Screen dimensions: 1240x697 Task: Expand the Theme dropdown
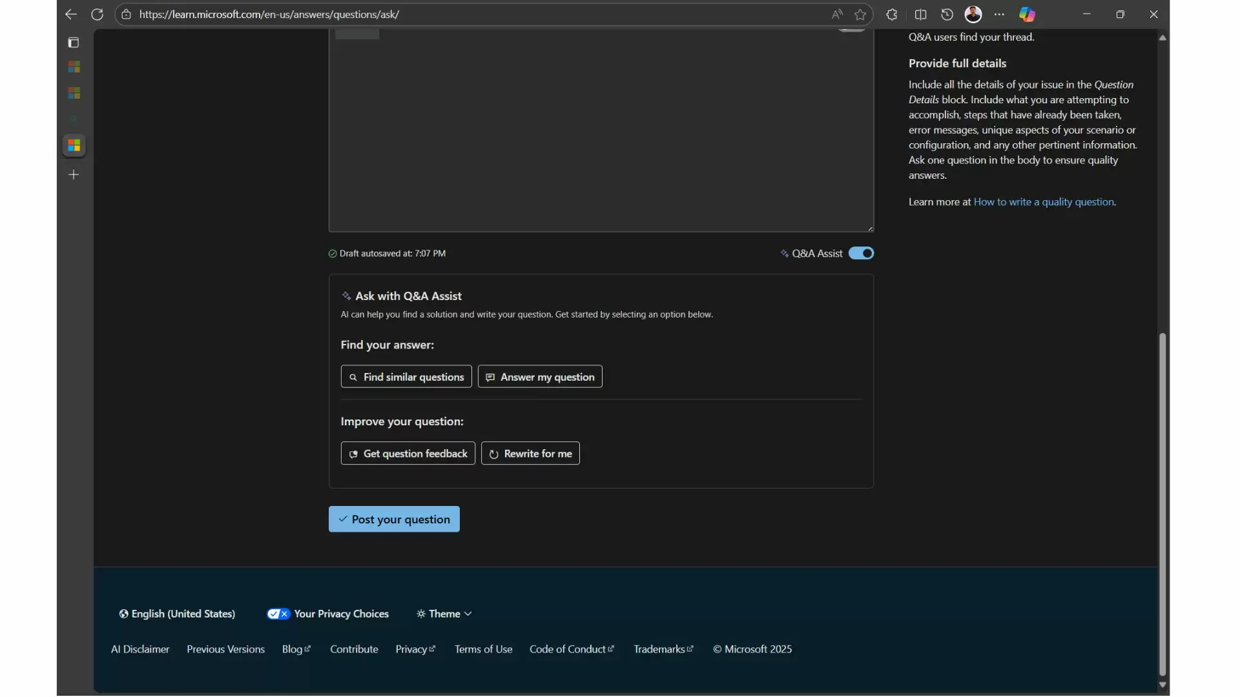coord(444,614)
